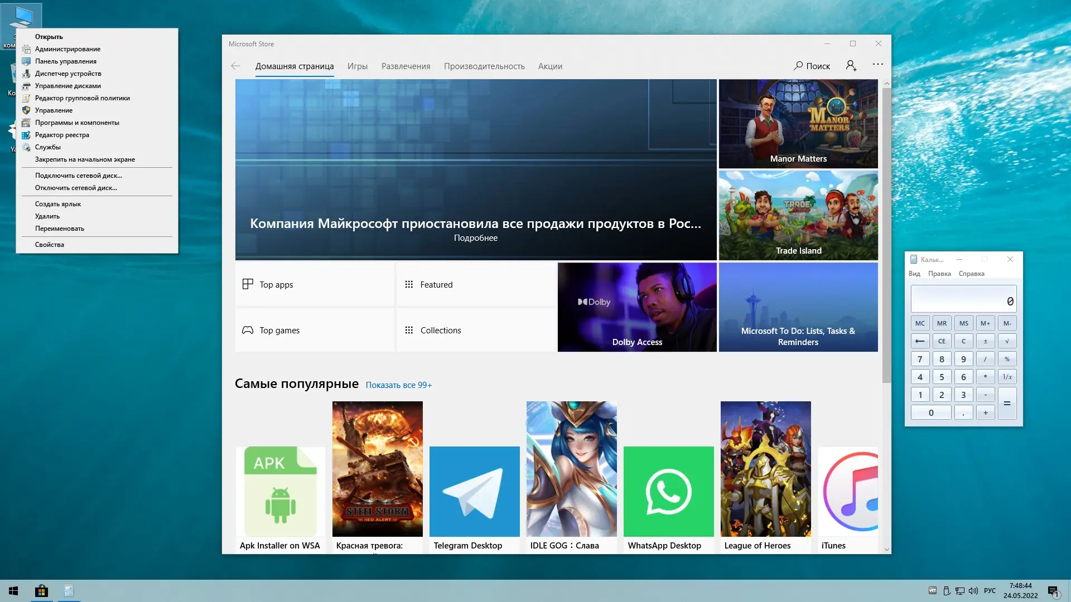
Task: Click the square root calculator key
Action: 1007,341
